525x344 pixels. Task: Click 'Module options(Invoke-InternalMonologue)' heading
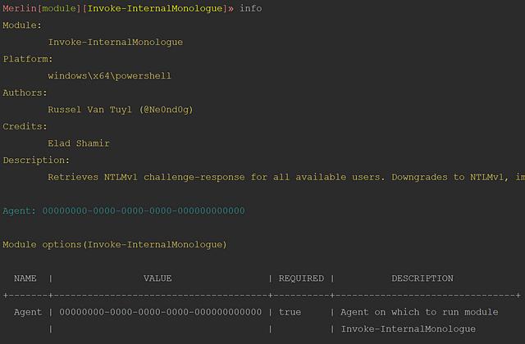click(115, 245)
